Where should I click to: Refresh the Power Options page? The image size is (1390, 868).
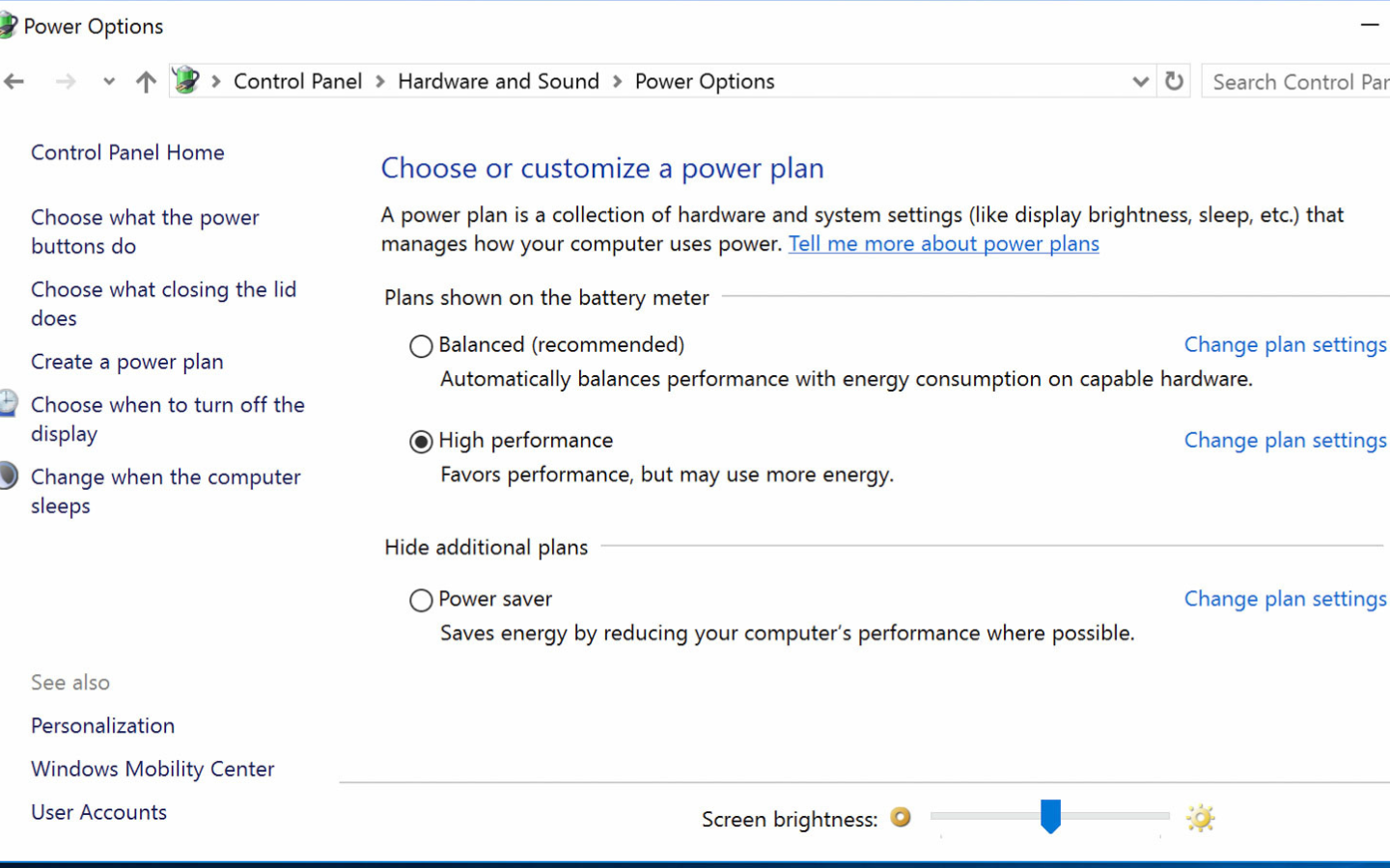tap(1174, 82)
